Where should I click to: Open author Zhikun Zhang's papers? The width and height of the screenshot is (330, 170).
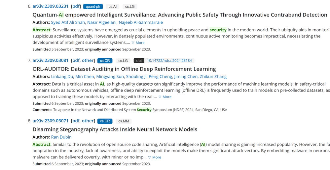(213, 76)
